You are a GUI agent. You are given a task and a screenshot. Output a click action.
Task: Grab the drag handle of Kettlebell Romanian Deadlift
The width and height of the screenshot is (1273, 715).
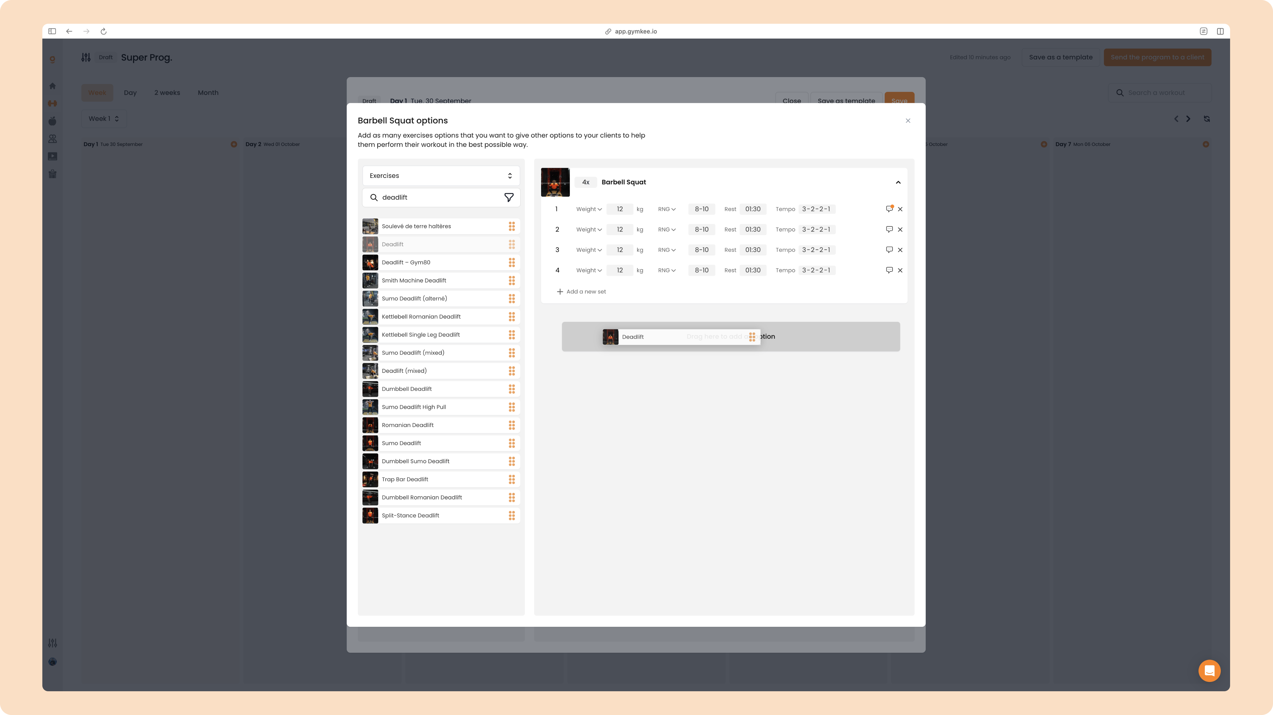512,317
